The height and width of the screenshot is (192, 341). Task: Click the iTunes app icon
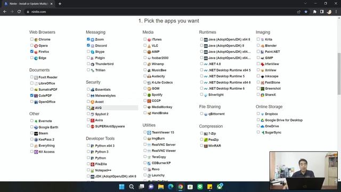pyautogui.click(x=149, y=39)
